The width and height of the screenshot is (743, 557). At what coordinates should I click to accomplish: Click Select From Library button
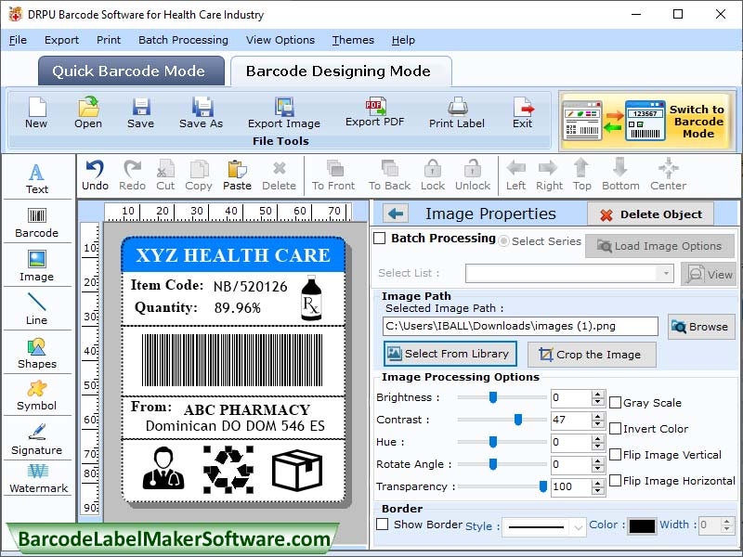click(x=450, y=354)
